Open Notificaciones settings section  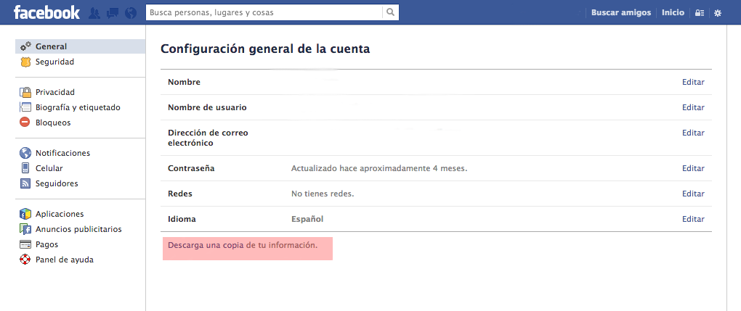coord(63,153)
